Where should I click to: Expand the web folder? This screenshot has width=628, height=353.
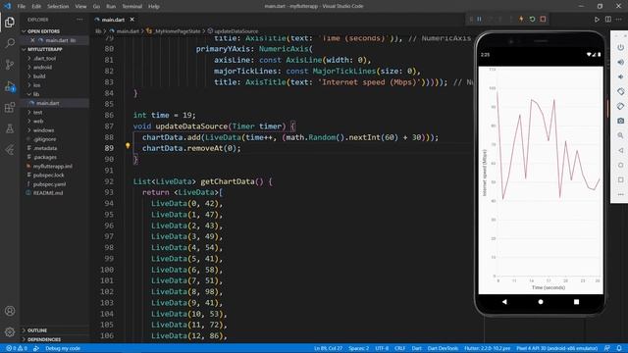38,122
